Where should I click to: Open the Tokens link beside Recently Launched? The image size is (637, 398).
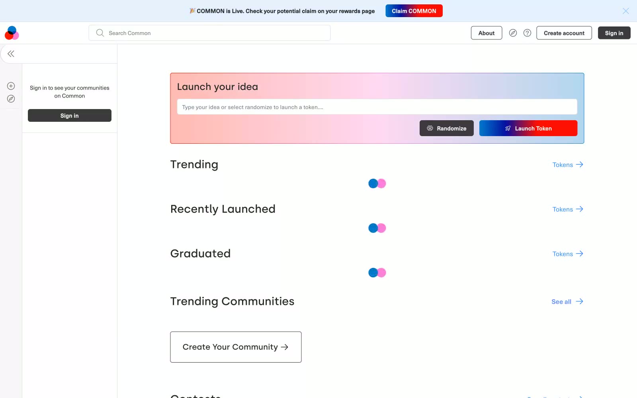tap(568, 209)
